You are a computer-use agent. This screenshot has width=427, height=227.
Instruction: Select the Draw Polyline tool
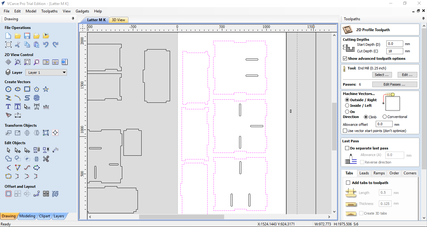(x=8, y=98)
